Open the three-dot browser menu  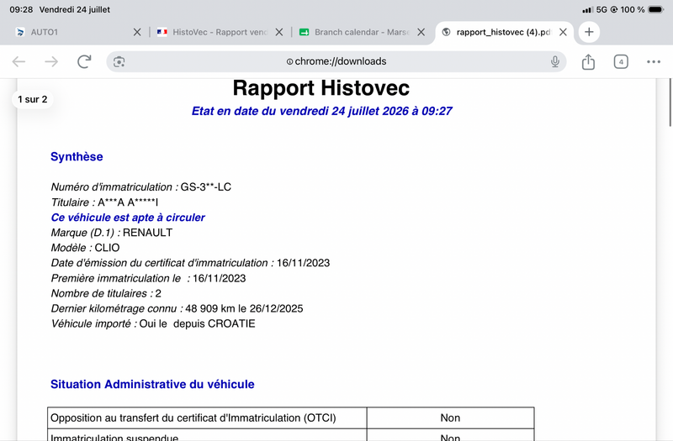coord(654,61)
